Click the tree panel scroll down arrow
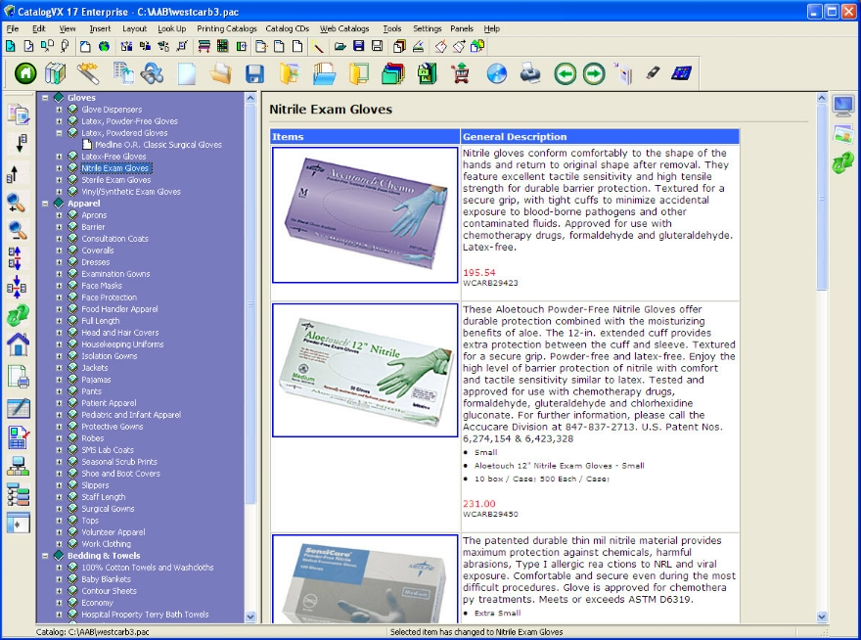 pos(250,617)
